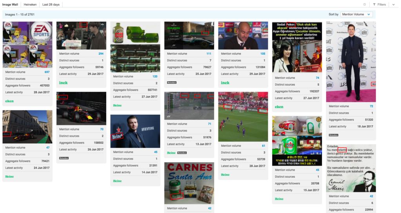
Task: Click latest activity date 28 Jun 2017 on 697 card
Action: (42, 92)
